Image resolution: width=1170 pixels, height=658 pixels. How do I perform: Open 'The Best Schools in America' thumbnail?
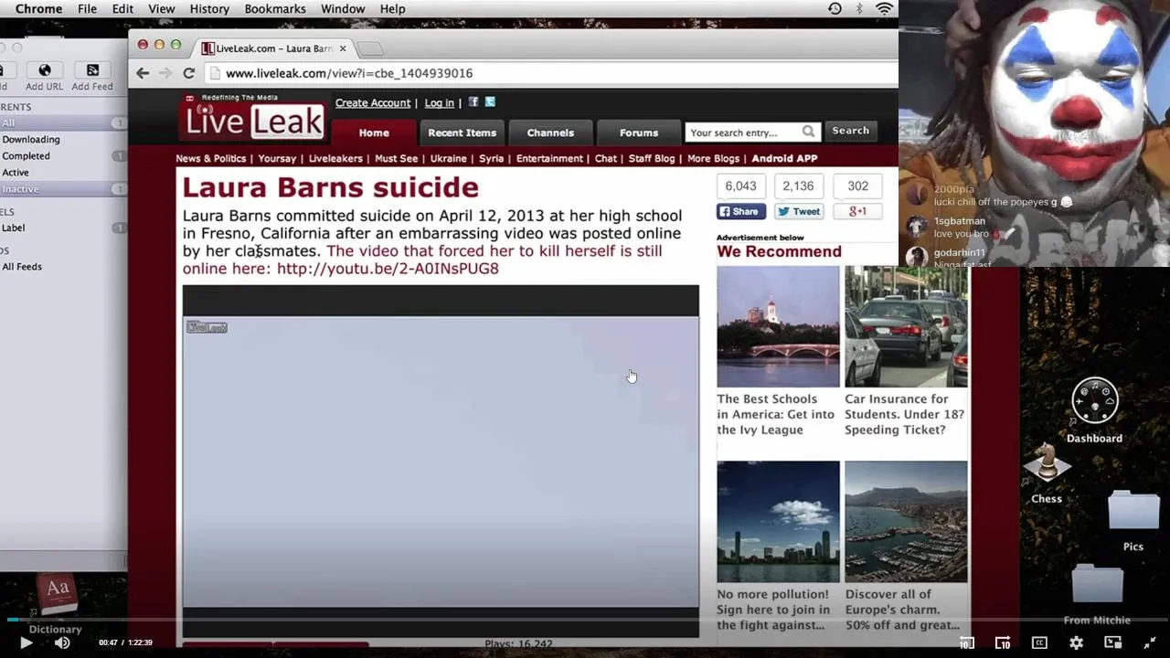tap(778, 326)
